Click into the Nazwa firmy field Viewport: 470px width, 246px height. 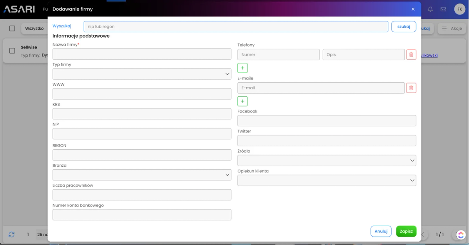coord(142,54)
